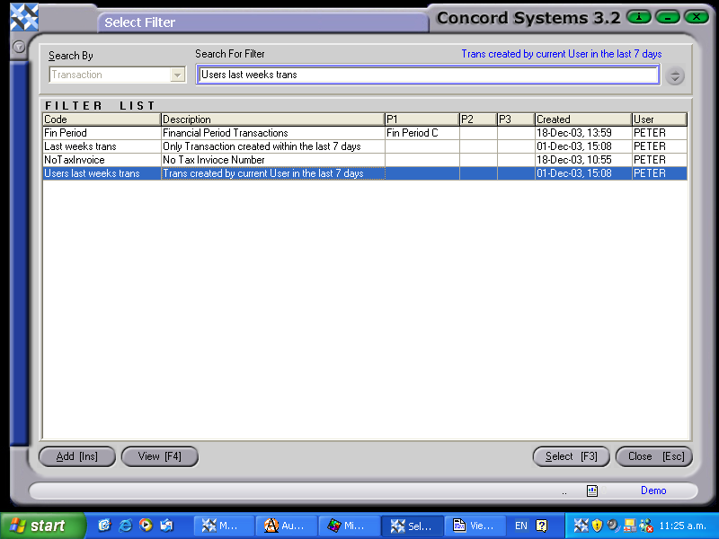Switch to the Sel... taskbar window
This screenshot has height=539, width=719.
pos(412,526)
